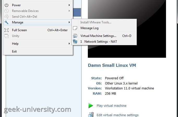Click the 256 MB RAM value
Image resolution: width=178 pixels, height=117 pixels.
111,94
